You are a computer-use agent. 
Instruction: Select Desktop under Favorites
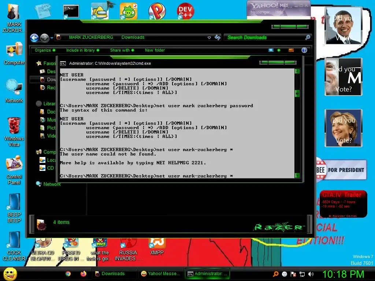(x=48, y=71)
